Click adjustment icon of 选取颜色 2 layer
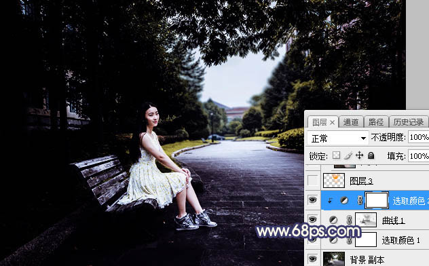Screen dimensions: 429x266 344,201
